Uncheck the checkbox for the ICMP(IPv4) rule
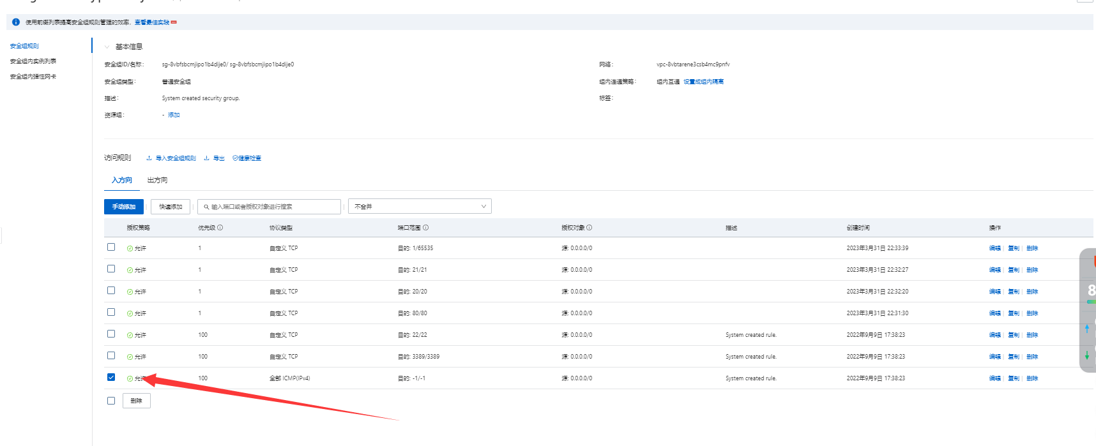 click(111, 377)
